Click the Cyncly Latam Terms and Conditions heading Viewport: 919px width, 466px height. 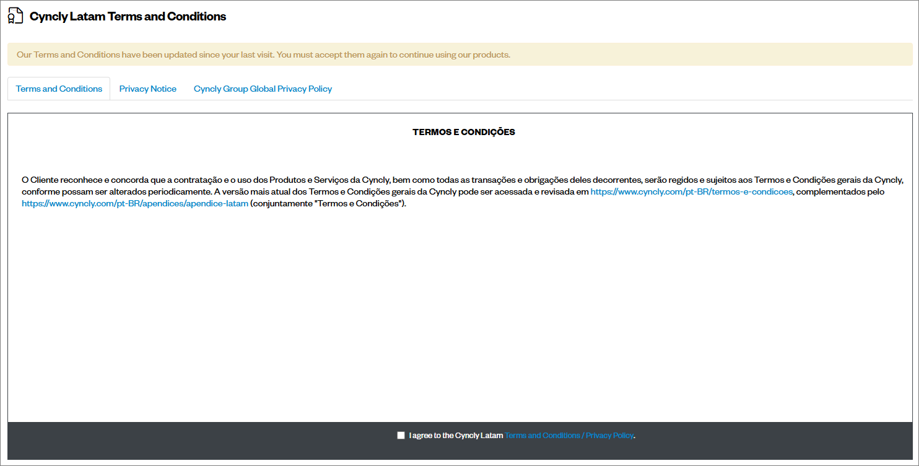pyautogui.click(x=128, y=17)
